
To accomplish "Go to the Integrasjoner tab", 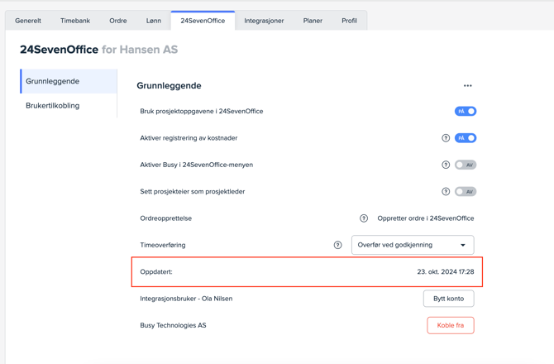I will point(264,21).
